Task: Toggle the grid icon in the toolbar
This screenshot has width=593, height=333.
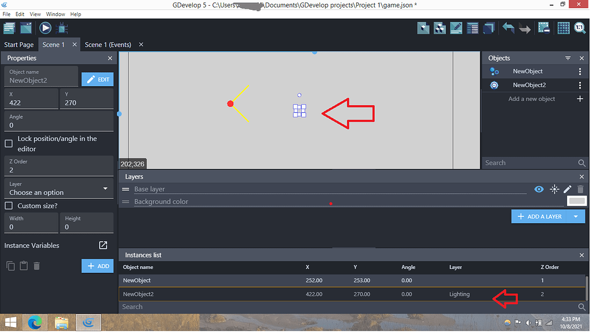Action: (562, 27)
